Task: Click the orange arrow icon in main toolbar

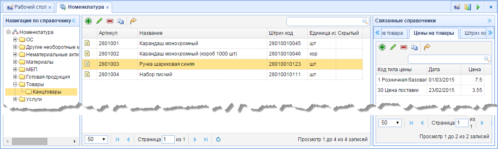Action: click(133, 21)
